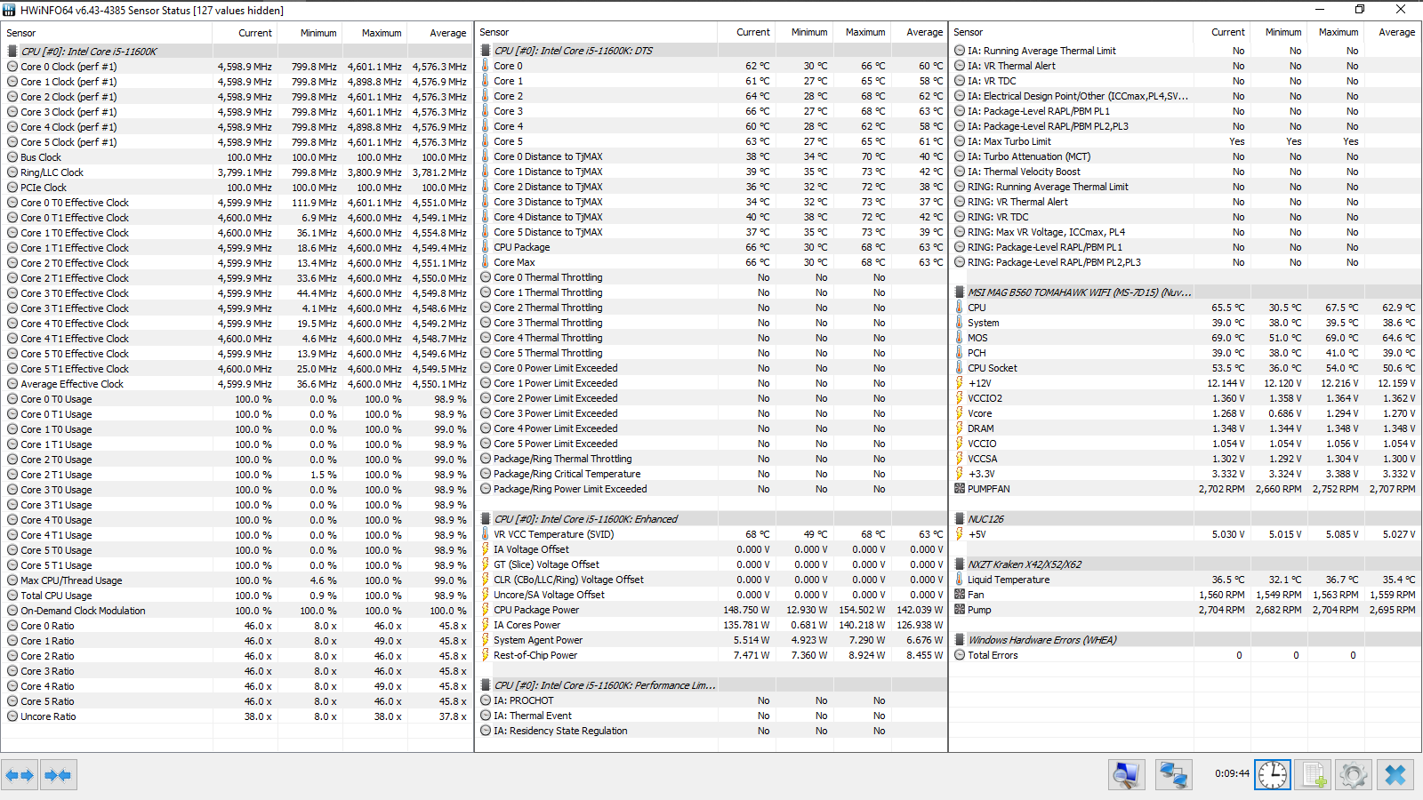Click the Current column header in the left panel
The image size is (1423, 800).
[x=245, y=33]
